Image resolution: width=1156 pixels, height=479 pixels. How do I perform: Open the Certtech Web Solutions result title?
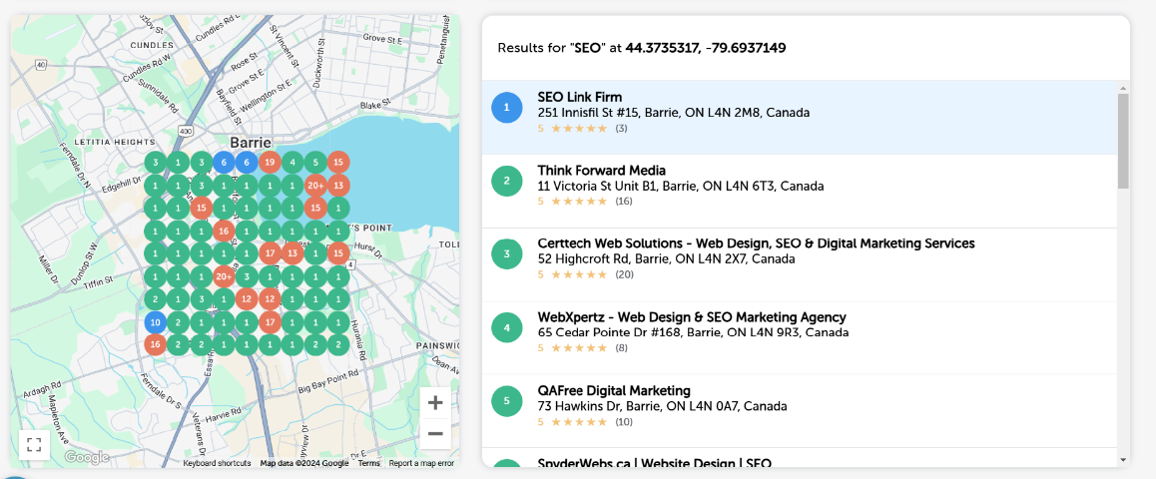coord(757,243)
